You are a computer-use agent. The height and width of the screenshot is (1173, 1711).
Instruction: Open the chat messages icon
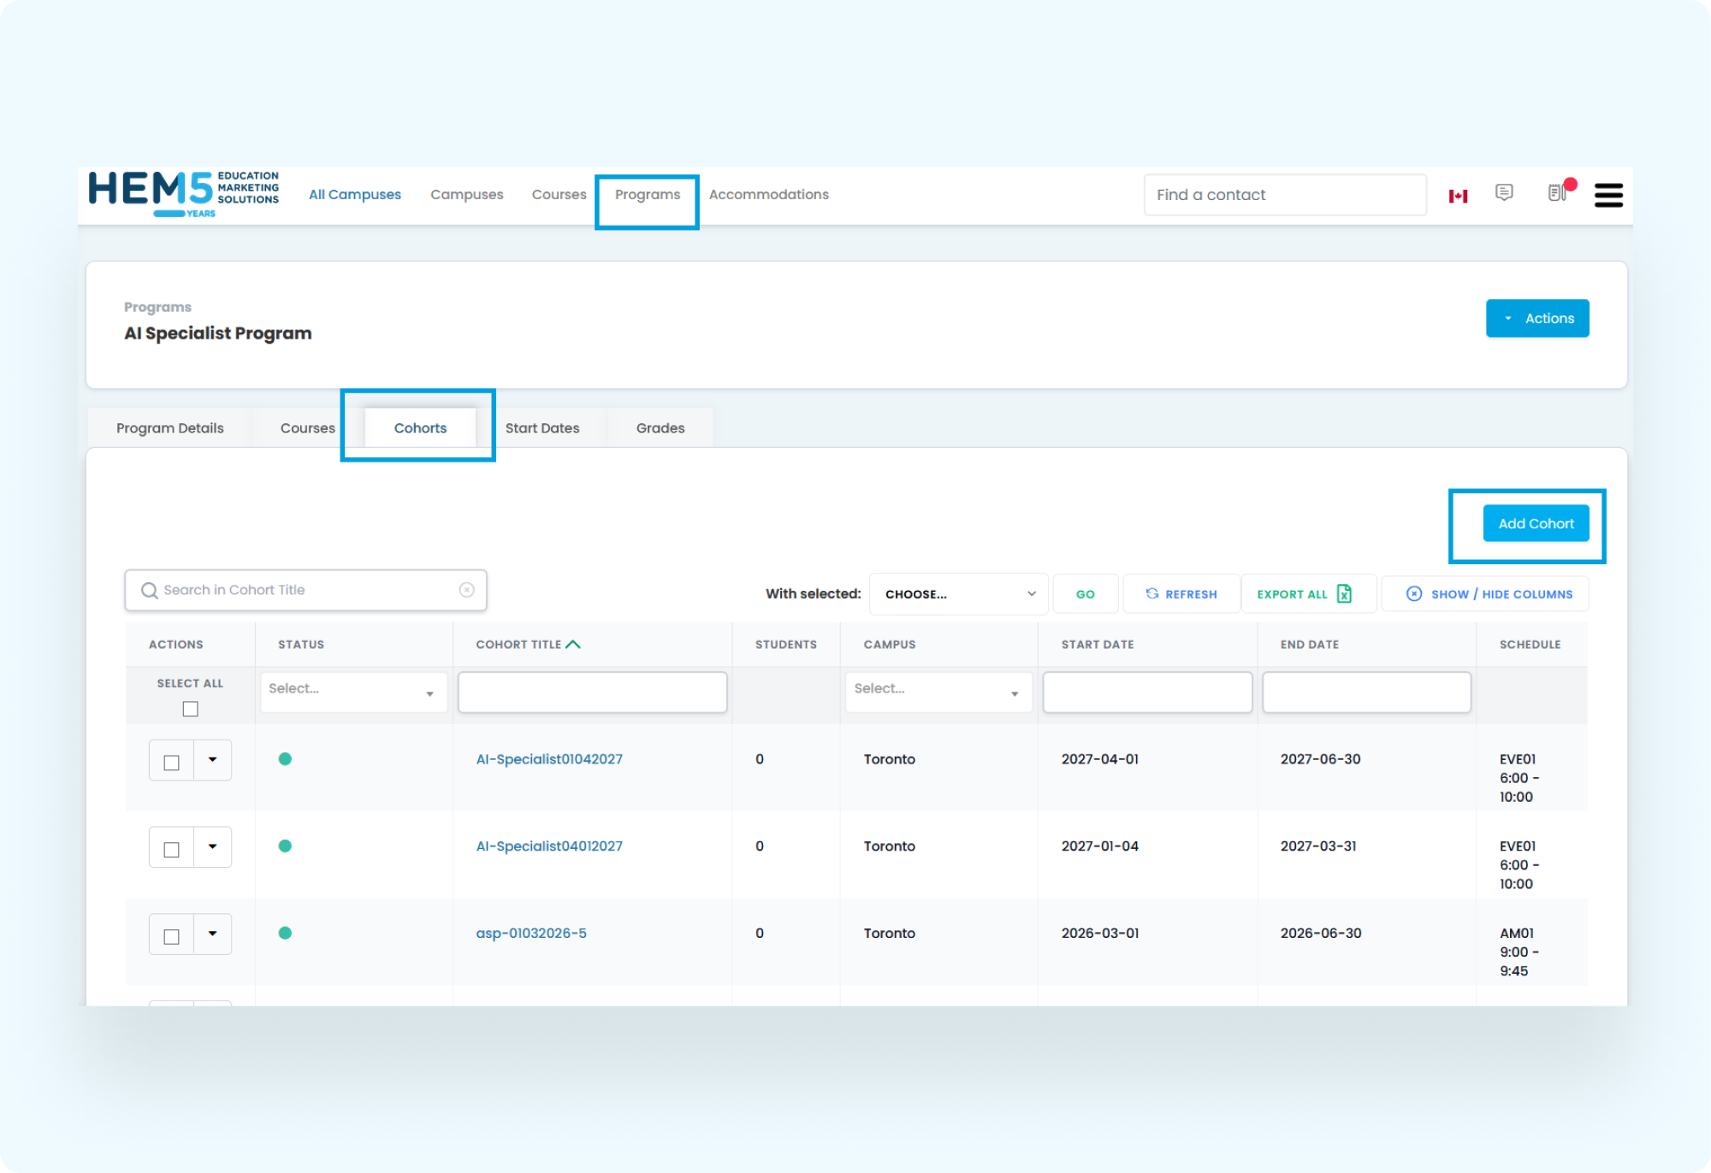pos(1504,192)
